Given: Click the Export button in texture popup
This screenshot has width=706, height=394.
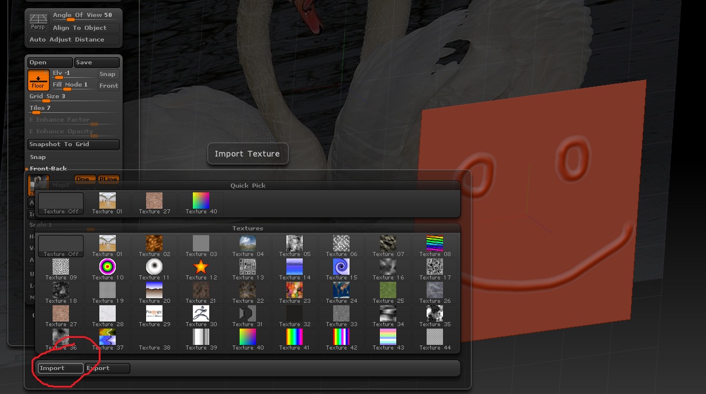Looking at the screenshot, I should tap(107, 368).
